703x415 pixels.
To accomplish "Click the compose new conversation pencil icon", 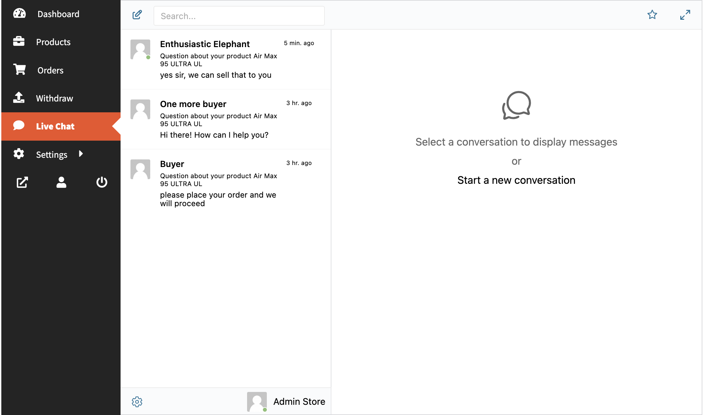I will tap(137, 15).
